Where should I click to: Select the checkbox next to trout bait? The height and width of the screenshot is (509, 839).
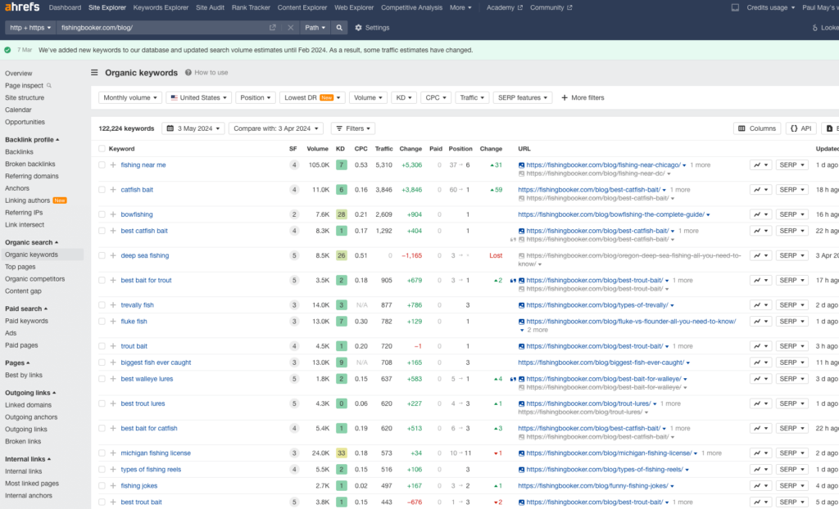[x=102, y=345]
